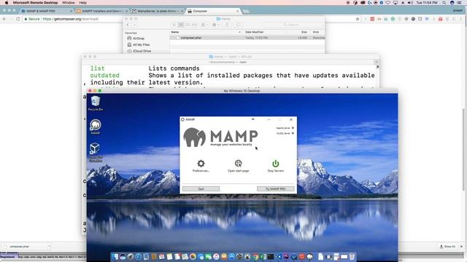467x262 pixels.
Task: Switch to WampServer browser tab
Action: pyautogui.click(x=158, y=11)
